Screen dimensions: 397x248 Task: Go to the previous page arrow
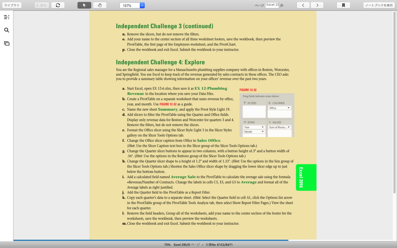pyautogui.click(x=303, y=5)
